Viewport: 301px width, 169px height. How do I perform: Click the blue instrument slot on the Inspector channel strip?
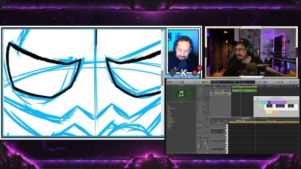click(x=199, y=125)
